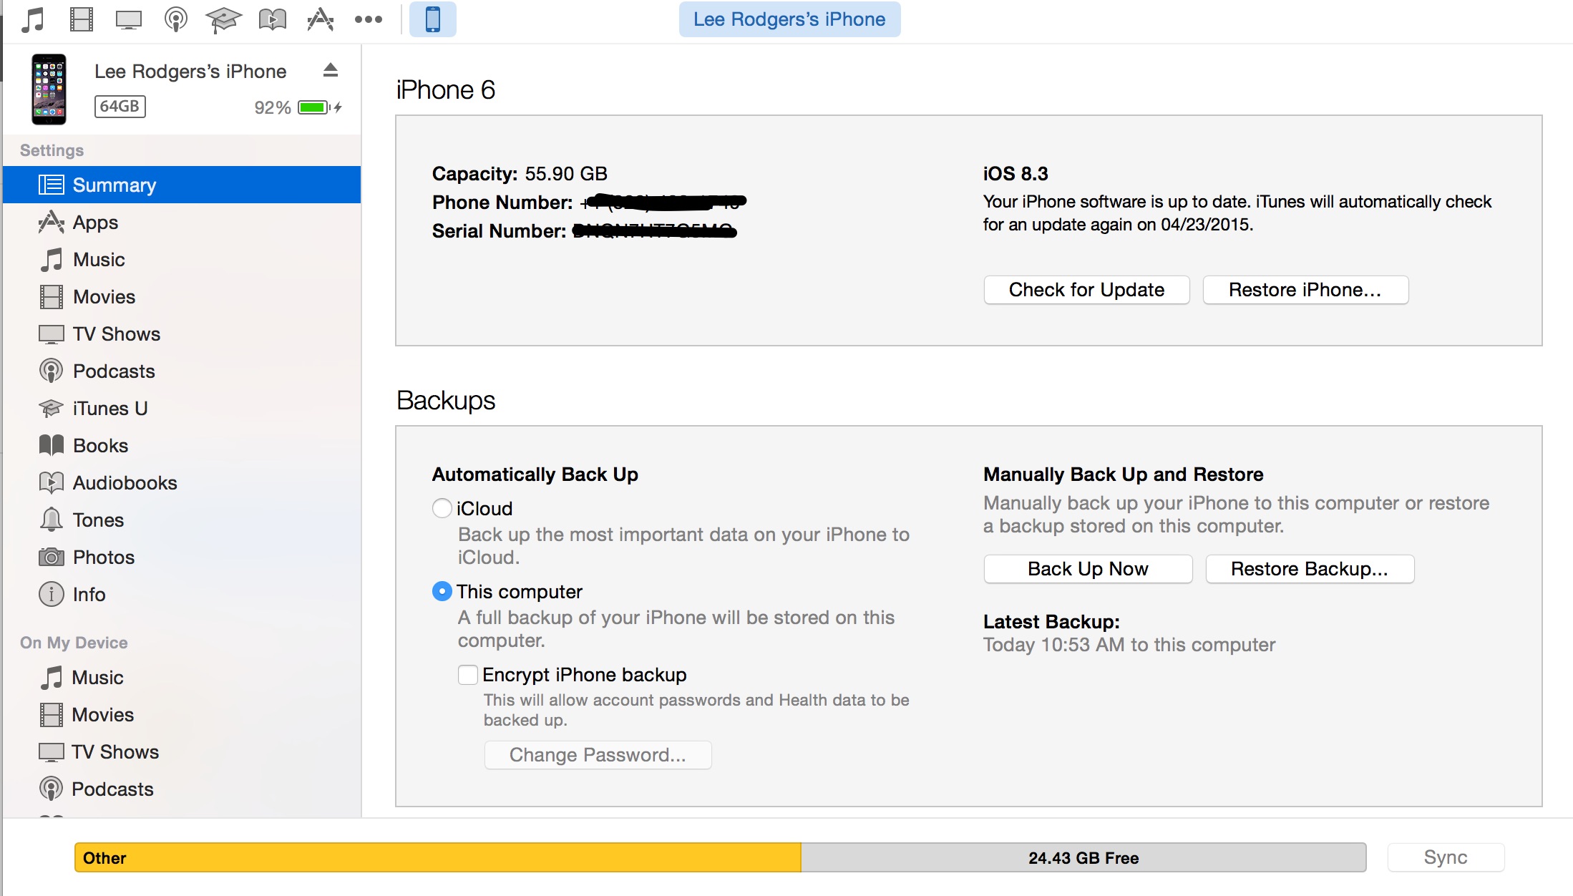Enable the Encrypt iPhone backup checkbox
This screenshot has width=1573, height=896.
pyautogui.click(x=467, y=674)
